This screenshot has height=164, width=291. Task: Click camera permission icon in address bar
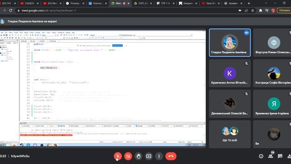(x=240, y=10)
